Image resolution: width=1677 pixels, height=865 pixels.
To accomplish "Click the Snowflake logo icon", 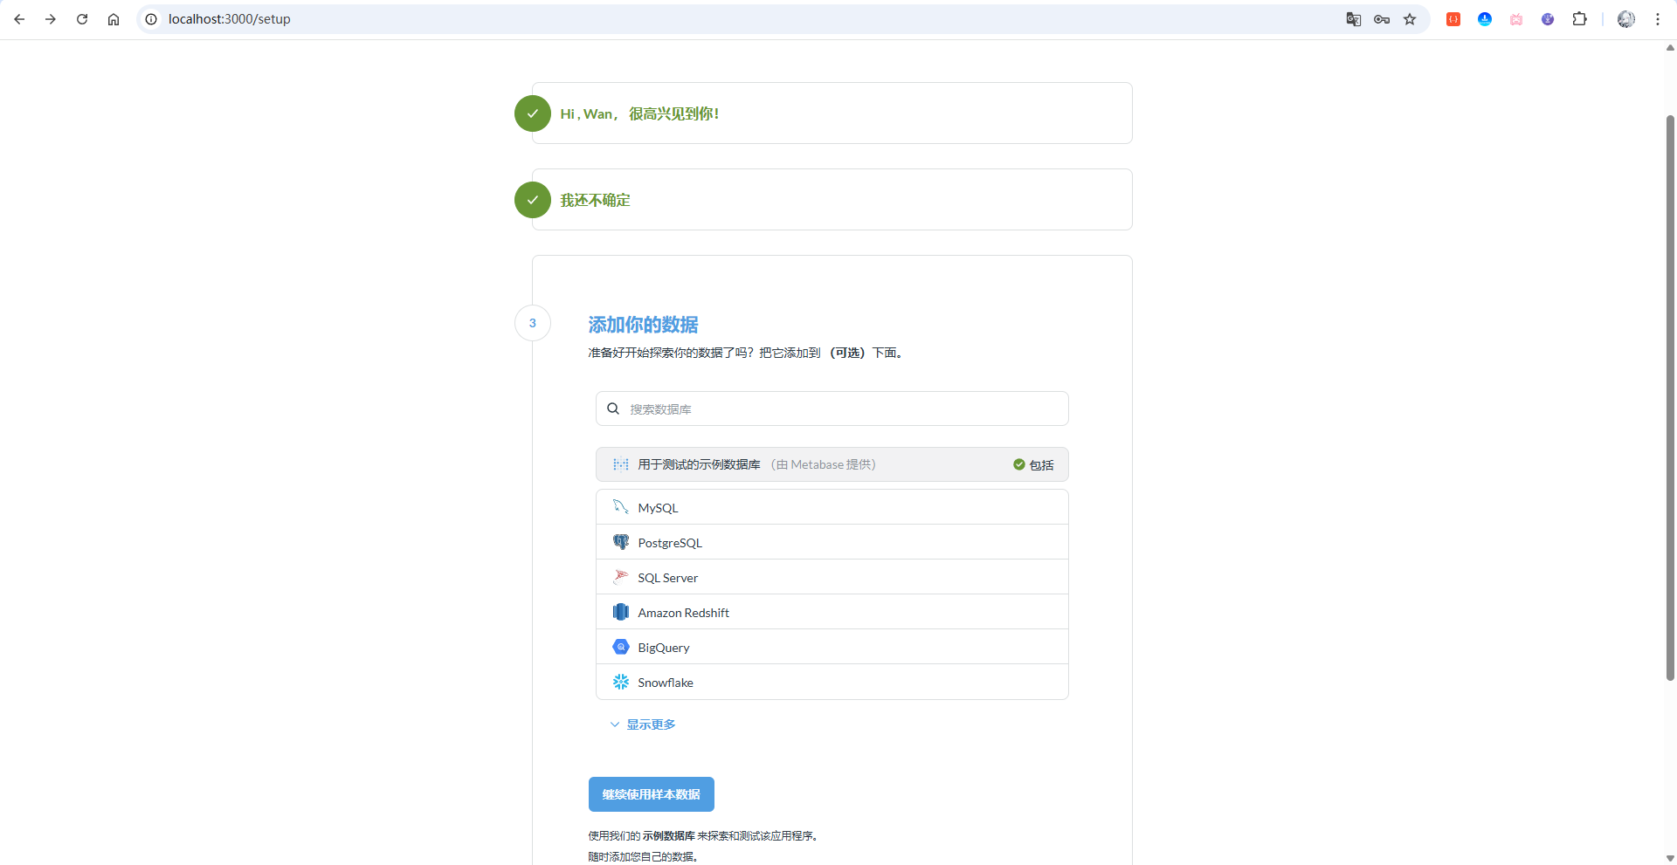I will [x=620, y=682].
